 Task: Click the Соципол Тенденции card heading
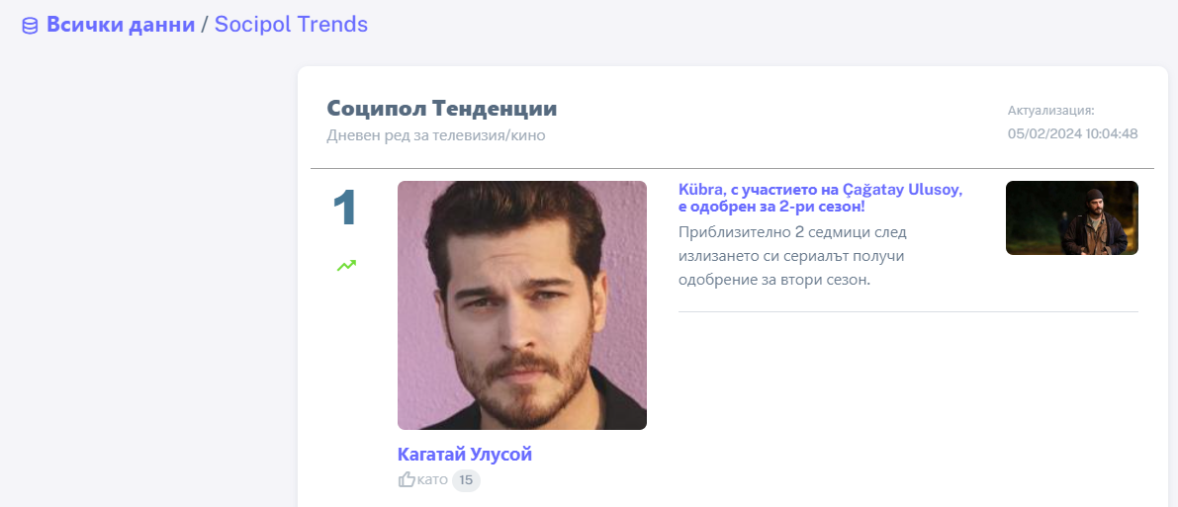(x=442, y=109)
